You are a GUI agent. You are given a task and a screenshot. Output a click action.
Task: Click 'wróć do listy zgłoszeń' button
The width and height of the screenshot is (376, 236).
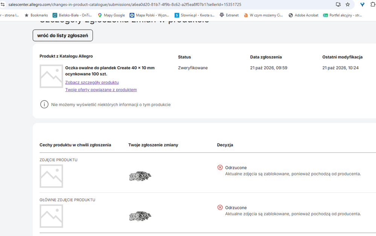(62, 35)
